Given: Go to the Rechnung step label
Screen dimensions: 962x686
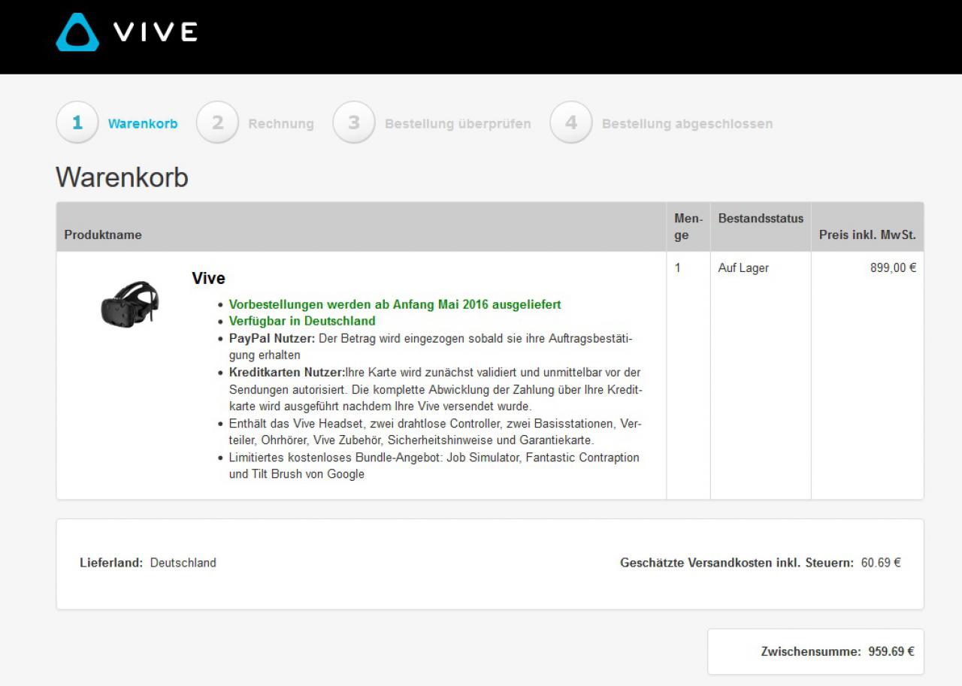Looking at the screenshot, I should click(x=281, y=124).
